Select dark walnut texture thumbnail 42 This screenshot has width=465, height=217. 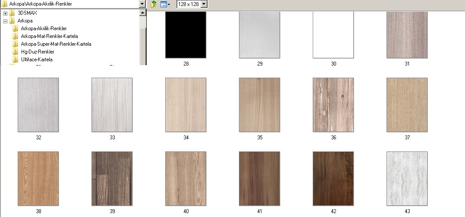(333, 179)
